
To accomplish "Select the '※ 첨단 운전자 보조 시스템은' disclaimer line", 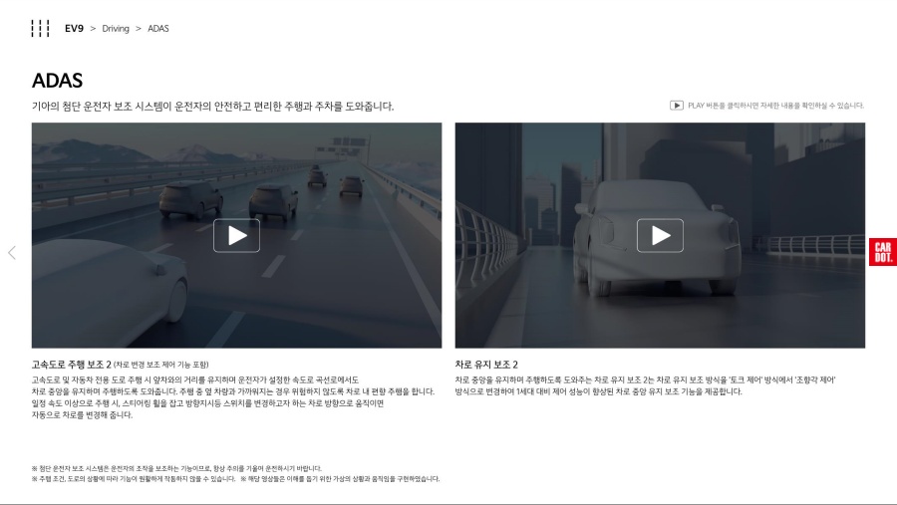I will (x=176, y=468).
